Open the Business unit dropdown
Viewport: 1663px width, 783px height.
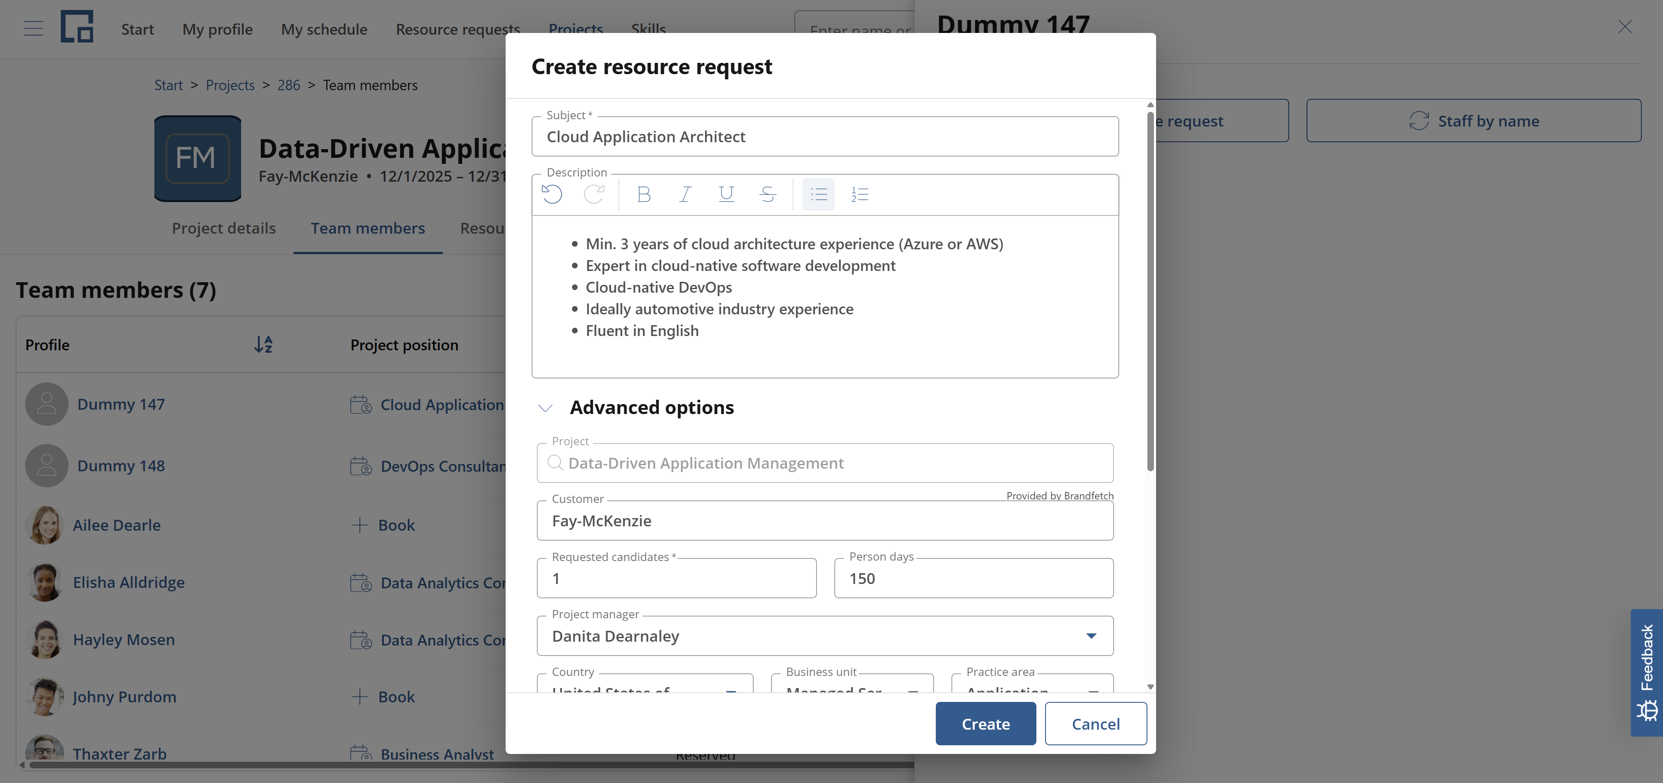(852, 684)
